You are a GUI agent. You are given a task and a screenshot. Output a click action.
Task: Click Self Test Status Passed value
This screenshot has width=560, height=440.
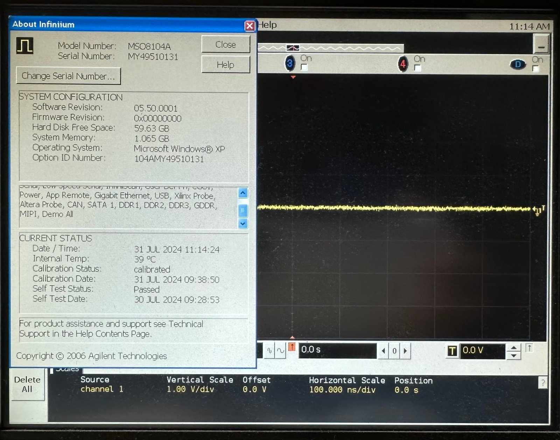147,290
